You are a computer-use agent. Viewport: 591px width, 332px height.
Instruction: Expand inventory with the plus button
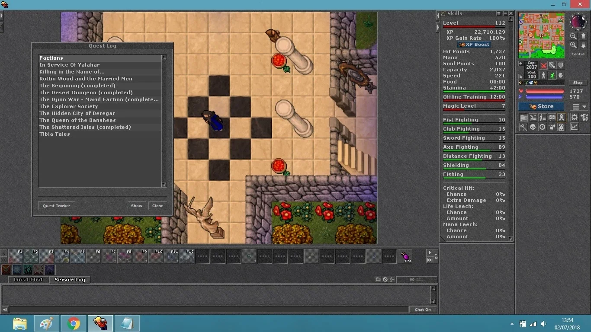521,63
